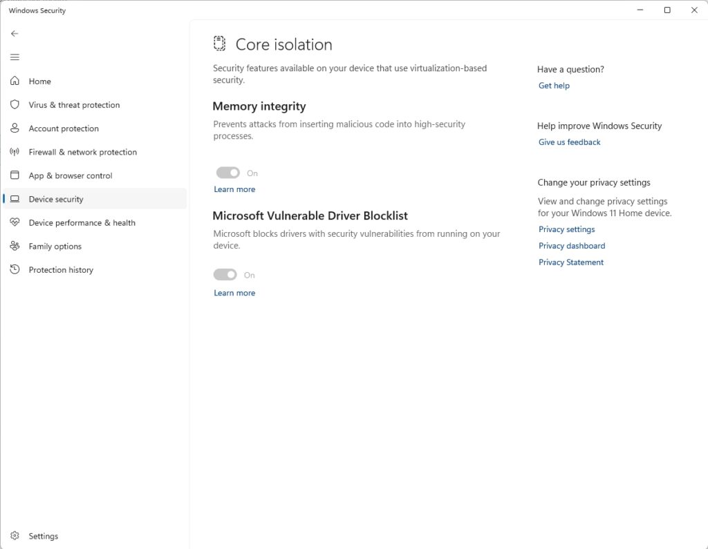The height and width of the screenshot is (549, 708).
Task: Click Give us feedback link
Action: tap(569, 142)
